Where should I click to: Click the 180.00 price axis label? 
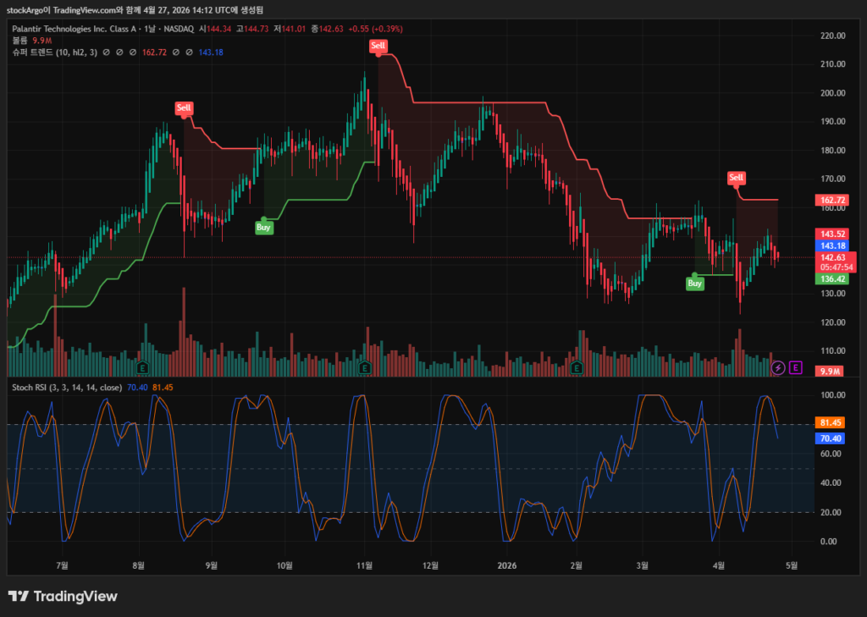[x=833, y=151]
